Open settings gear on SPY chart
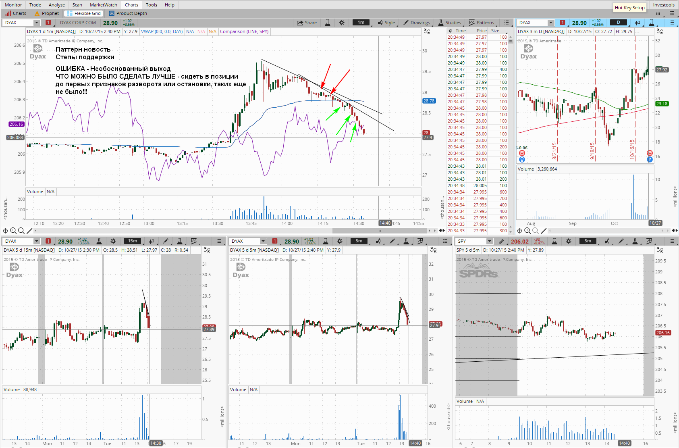679x448 pixels. 569,241
